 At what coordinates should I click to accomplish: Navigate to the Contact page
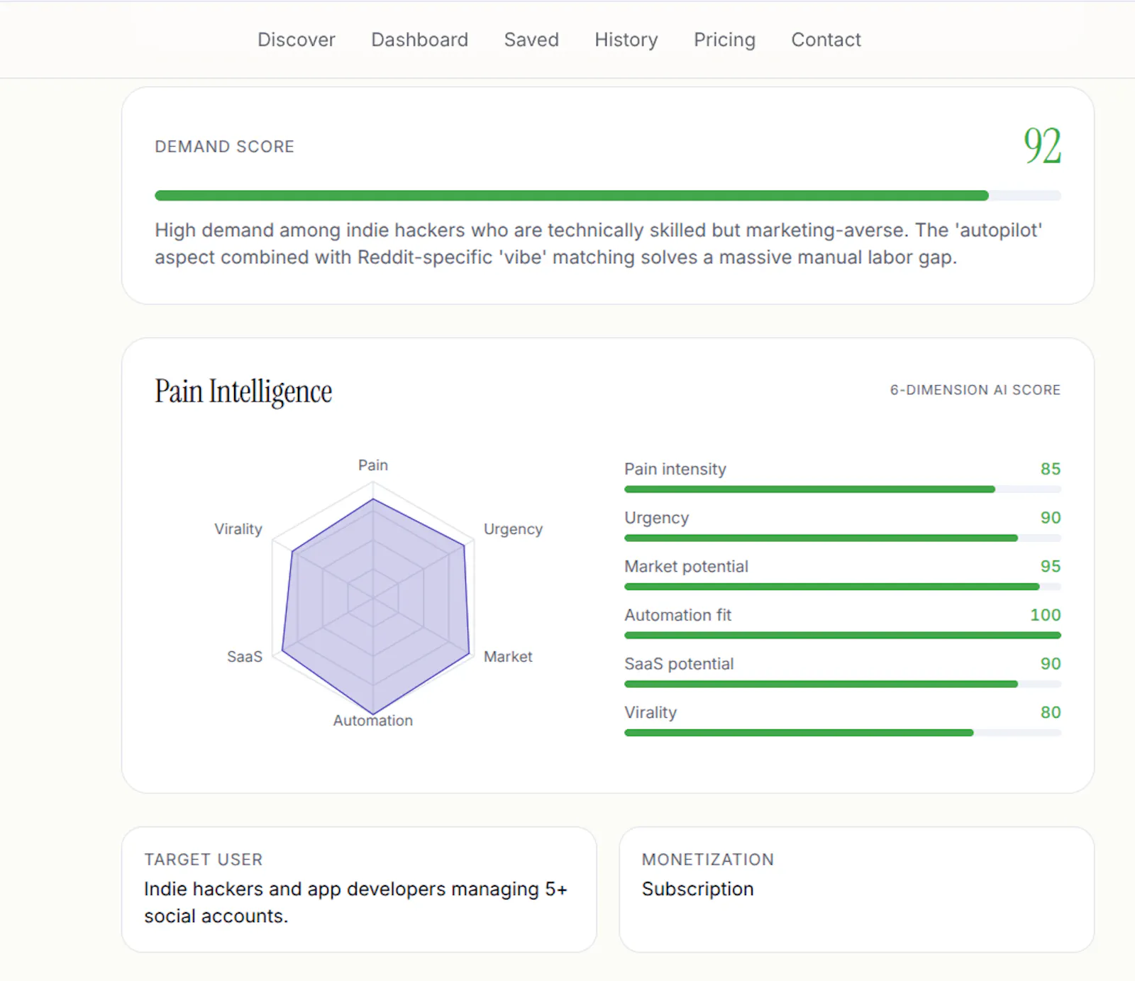click(826, 40)
